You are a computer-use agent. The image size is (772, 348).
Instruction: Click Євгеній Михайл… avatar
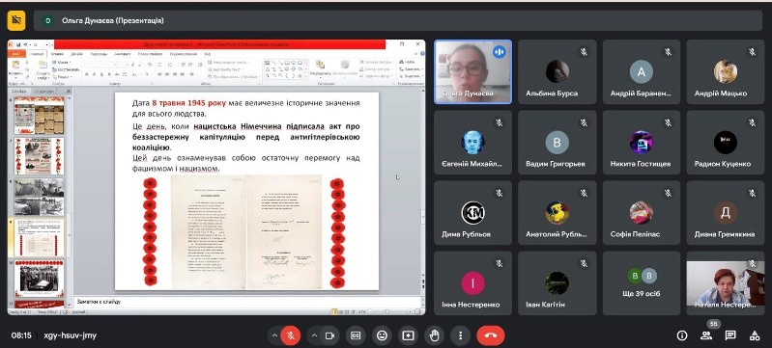pos(472,142)
